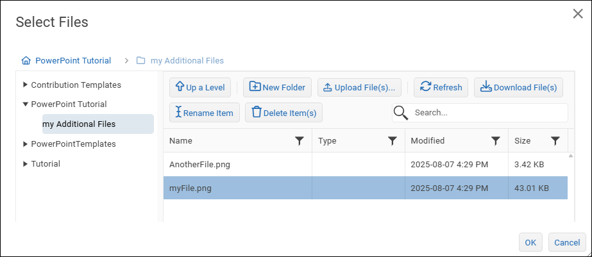The image size is (592, 257).
Task: Click the magnifying glass search icon
Action: click(401, 113)
